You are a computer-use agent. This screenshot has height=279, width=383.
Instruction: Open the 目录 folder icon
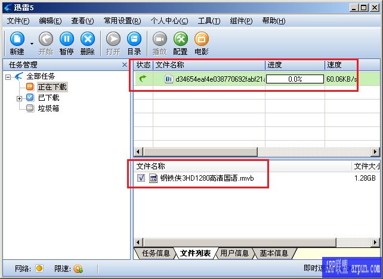coord(134,39)
